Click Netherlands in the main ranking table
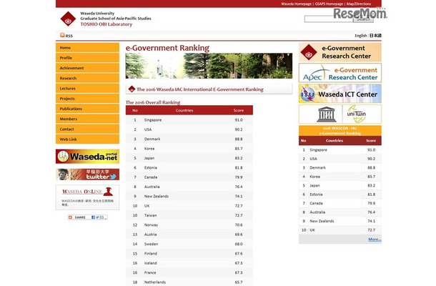 pos(155,282)
